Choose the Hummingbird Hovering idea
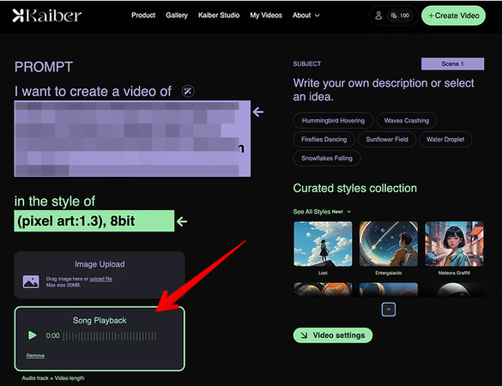Screen dimensions: 502x386 [333, 121]
